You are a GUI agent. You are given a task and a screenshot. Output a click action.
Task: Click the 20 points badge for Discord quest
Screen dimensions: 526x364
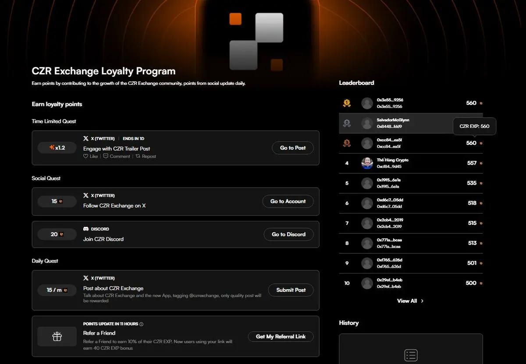tap(57, 234)
